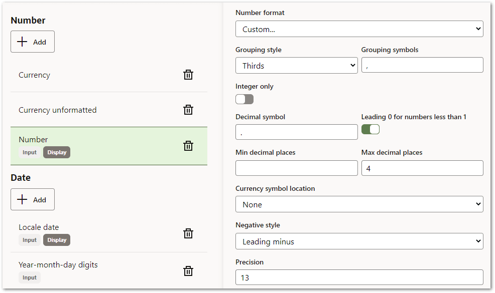Screen dimensions: 495x293
Task: Switch to Display tab on Number field
Action: click(56, 152)
